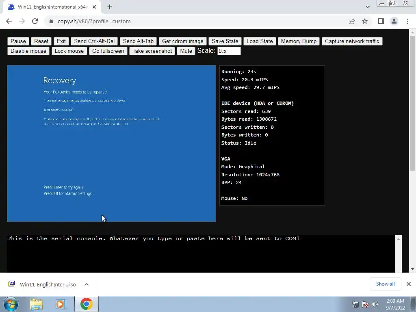This screenshot has height=312, width=416.
Task: Open Windows Explorer from taskbar
Action: pyautogui.click(x=36, y=304)
